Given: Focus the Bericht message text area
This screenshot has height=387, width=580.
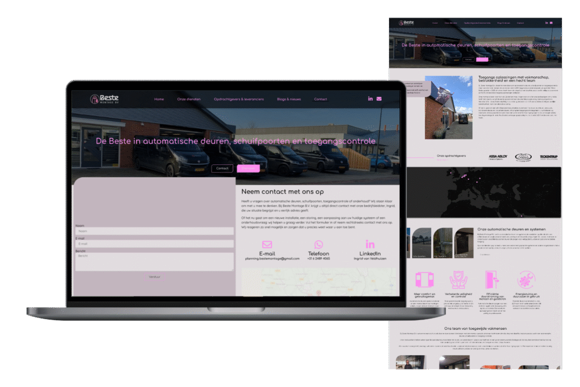Looking at the screenshot, I should (155, 261).
